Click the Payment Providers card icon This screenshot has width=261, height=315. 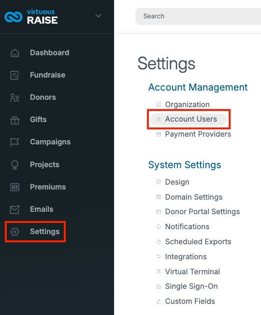pos(159,134)
